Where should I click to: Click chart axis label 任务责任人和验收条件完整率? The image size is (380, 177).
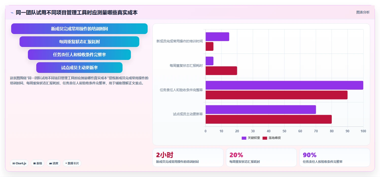click(181, 90)
